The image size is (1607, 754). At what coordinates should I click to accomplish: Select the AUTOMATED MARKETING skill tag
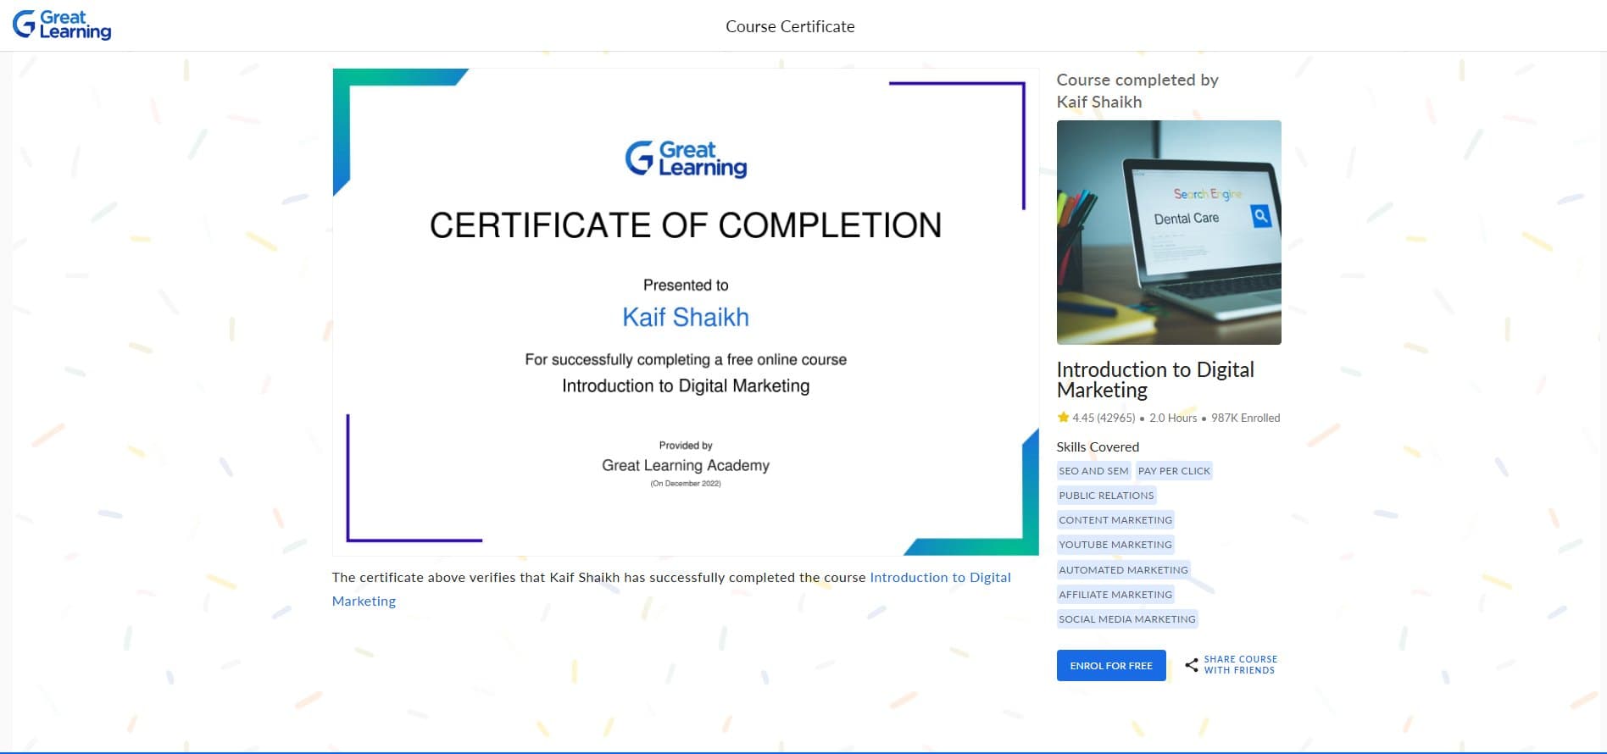pyautogui.click(x=1123, y=570)
